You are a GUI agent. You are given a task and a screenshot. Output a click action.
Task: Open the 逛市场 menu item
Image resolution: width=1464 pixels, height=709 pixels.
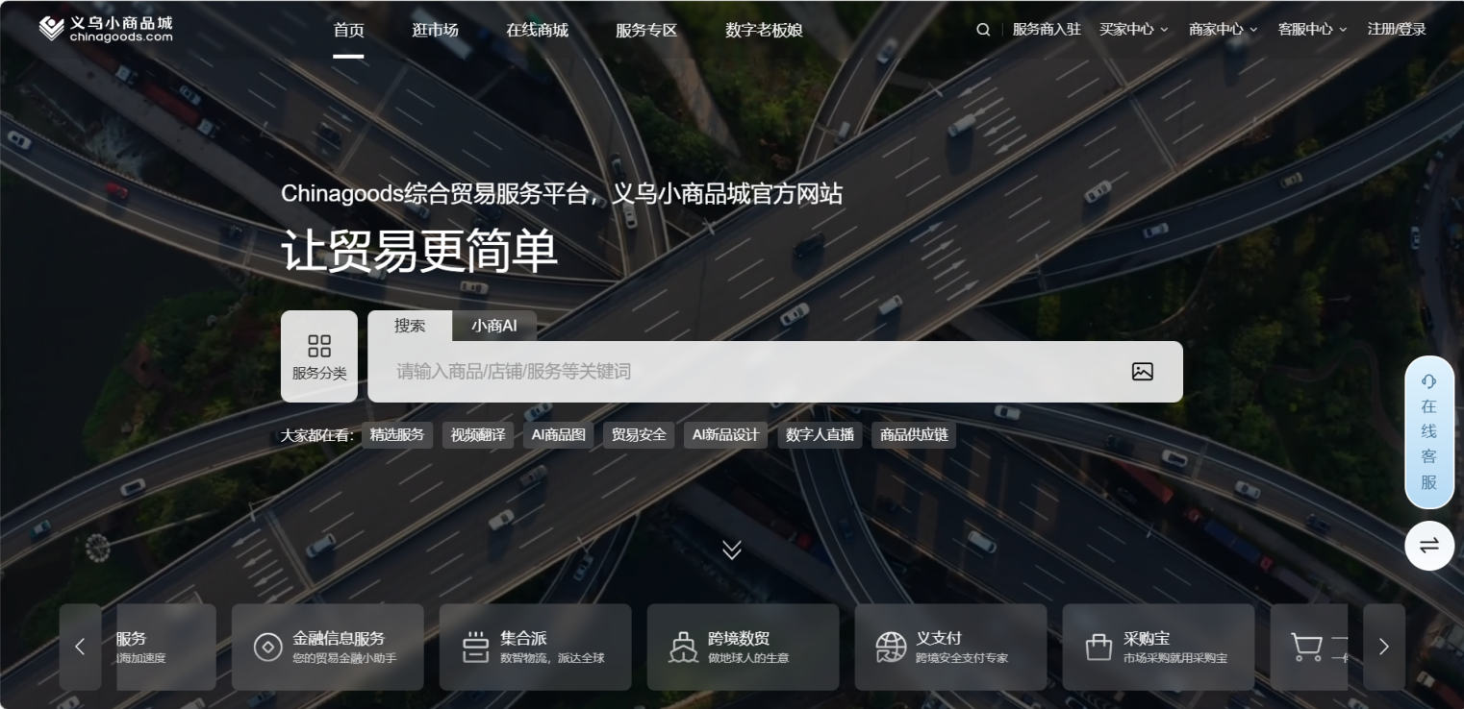click(x=435, y=30)
